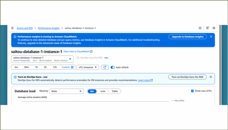Click the info circle icon in top bar

pyautogui.click(x=200, y=28)
